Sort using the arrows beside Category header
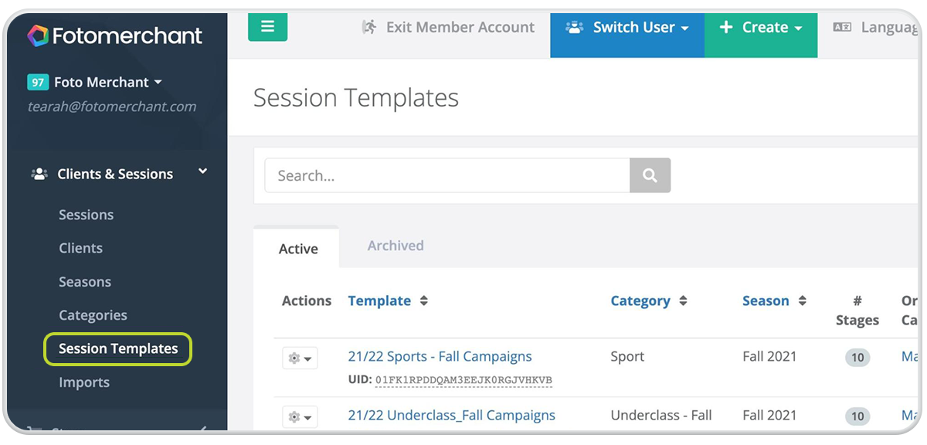The width and height of the screenshot is (927, 445). point(683,301)
